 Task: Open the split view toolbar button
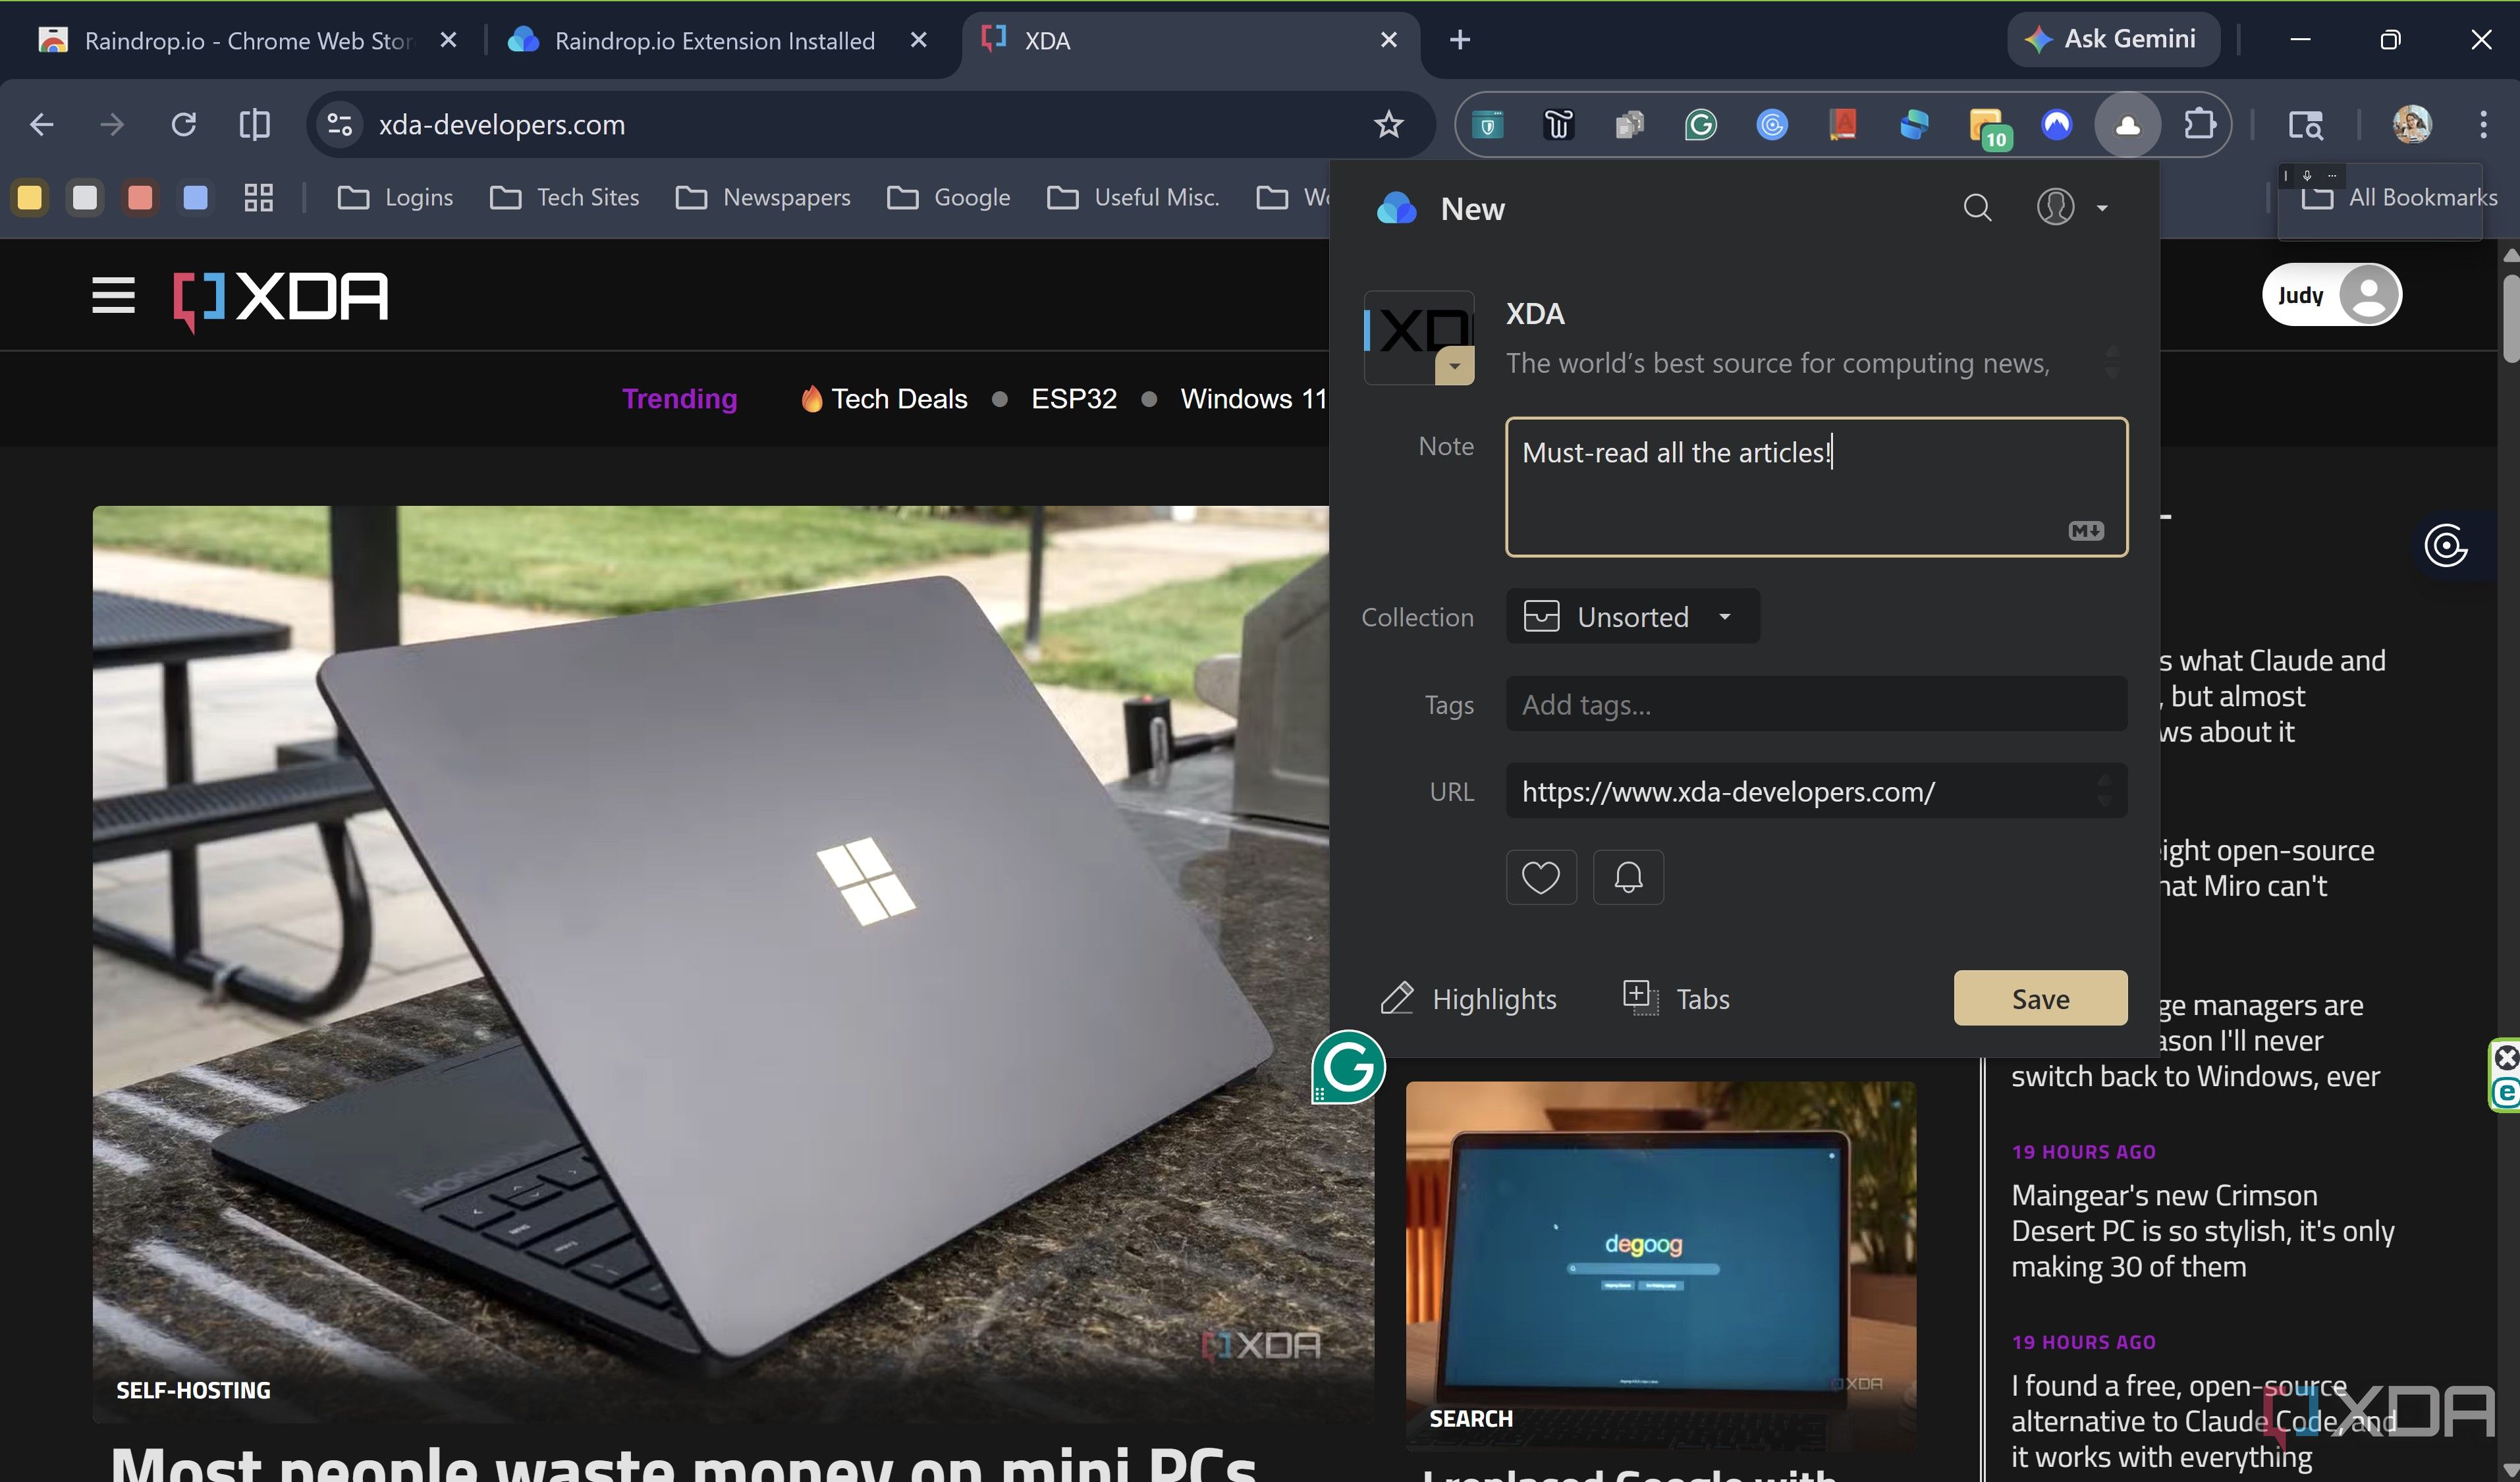pyautogui.click(x=255, y=125)
